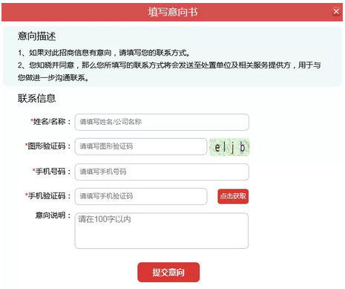Click description line 2 starting 您知晓并同意
Viewport: 345px width, 289px height.
[x=169, y=65]
